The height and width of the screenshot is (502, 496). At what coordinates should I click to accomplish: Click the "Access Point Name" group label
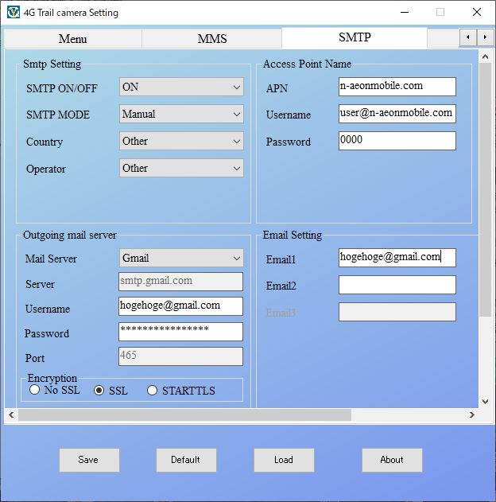coord(307,64)
